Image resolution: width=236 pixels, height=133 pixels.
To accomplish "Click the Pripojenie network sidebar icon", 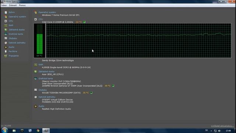I will click(x=6, y=56).
